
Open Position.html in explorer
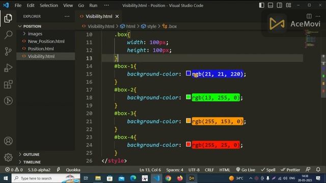46,49
